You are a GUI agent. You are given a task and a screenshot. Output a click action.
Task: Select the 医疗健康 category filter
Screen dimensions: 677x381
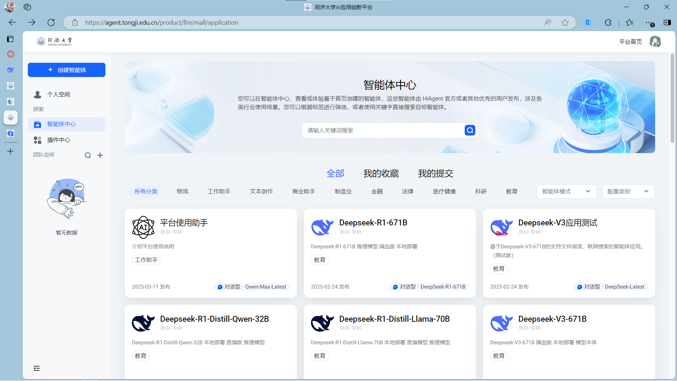pos(444,192)
